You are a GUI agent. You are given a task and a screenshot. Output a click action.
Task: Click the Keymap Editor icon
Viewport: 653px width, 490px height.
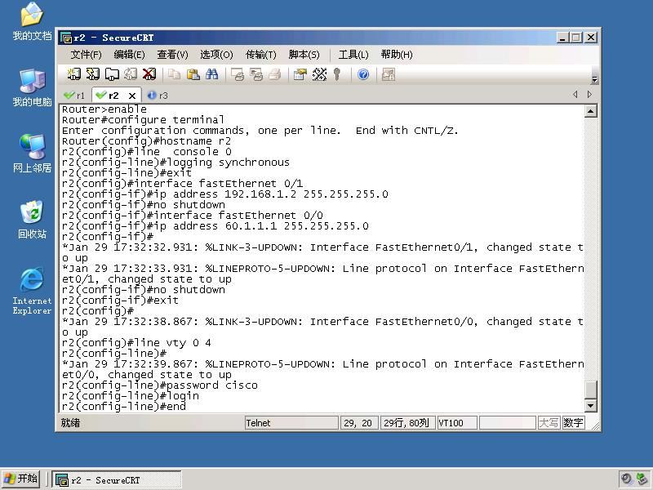click(319, 74)
